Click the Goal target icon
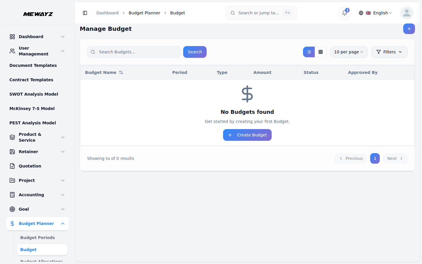422x264 pixels. coord(12,209)
